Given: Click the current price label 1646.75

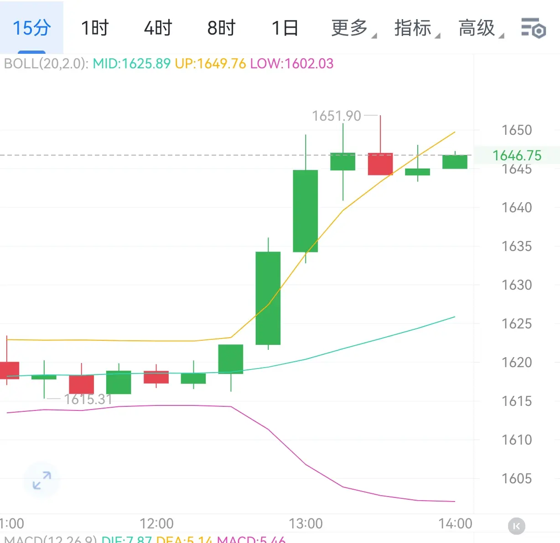Looking at the screenshot, I should coord(517,155).
